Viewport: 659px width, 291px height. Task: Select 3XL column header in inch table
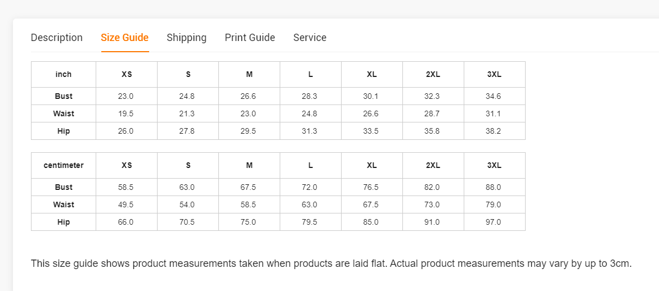tap(495, 75)
